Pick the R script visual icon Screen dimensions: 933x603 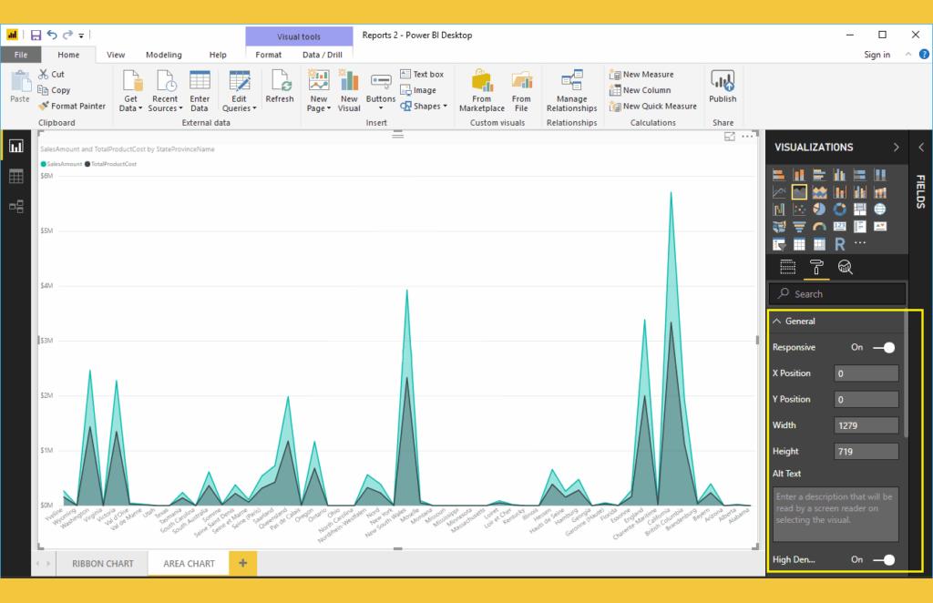tap(839, 244)
